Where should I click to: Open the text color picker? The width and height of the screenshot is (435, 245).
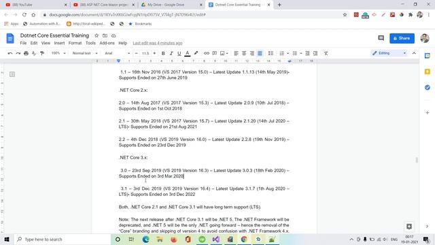(x=188, y=53)
